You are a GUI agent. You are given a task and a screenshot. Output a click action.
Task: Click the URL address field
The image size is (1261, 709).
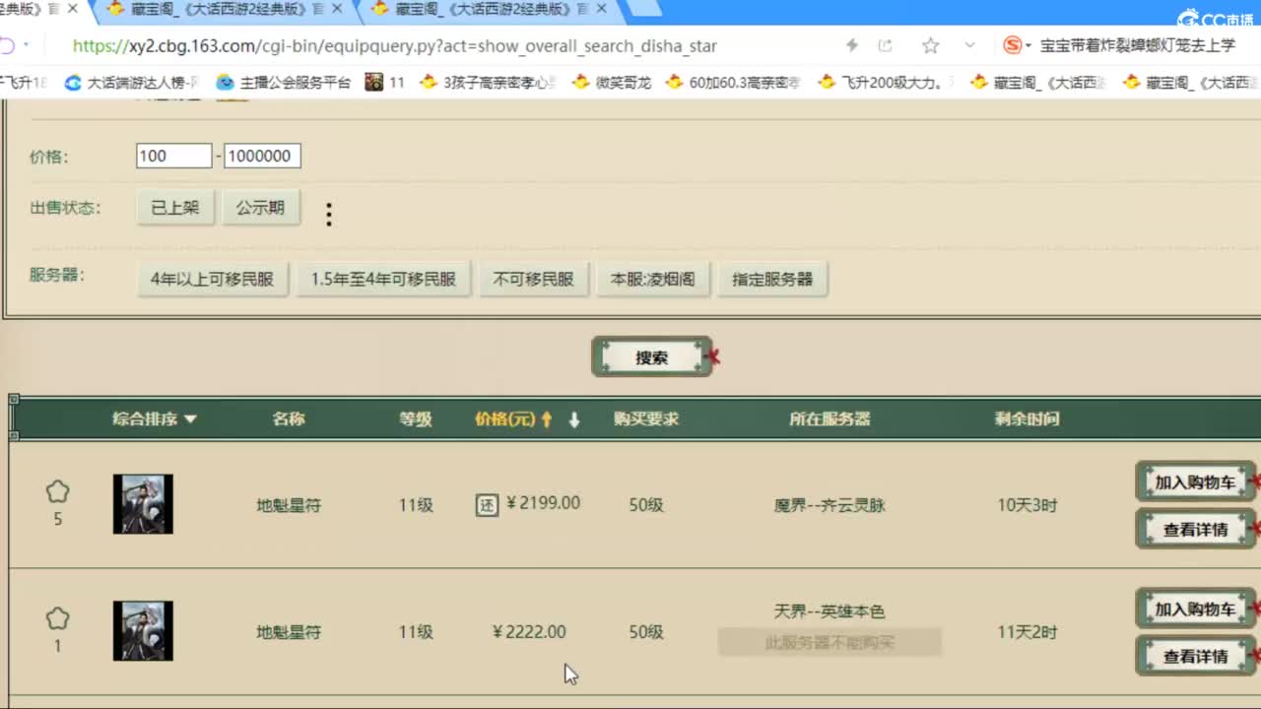point(394,46)
